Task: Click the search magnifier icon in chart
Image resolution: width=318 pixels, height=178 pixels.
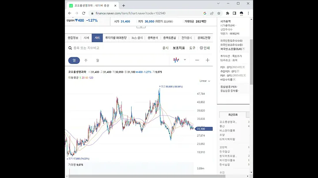Action: 70,48
